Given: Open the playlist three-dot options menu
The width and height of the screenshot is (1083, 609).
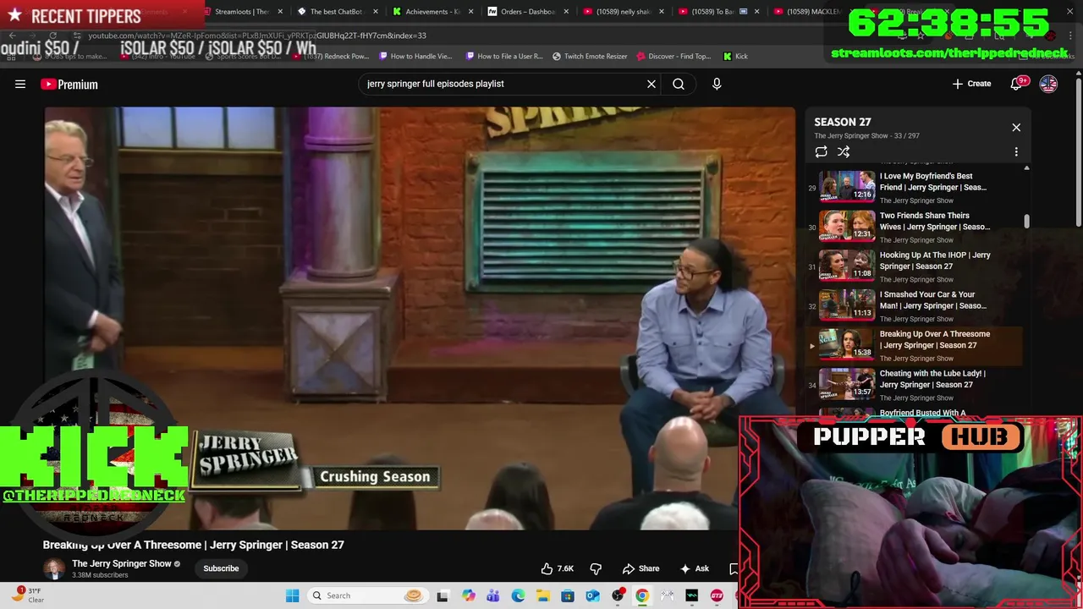Looking at the screenshot, I should click(1016, 152).
